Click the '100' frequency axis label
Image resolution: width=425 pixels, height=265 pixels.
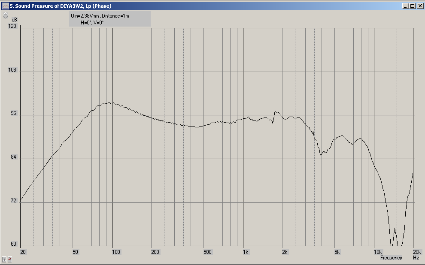116,252
